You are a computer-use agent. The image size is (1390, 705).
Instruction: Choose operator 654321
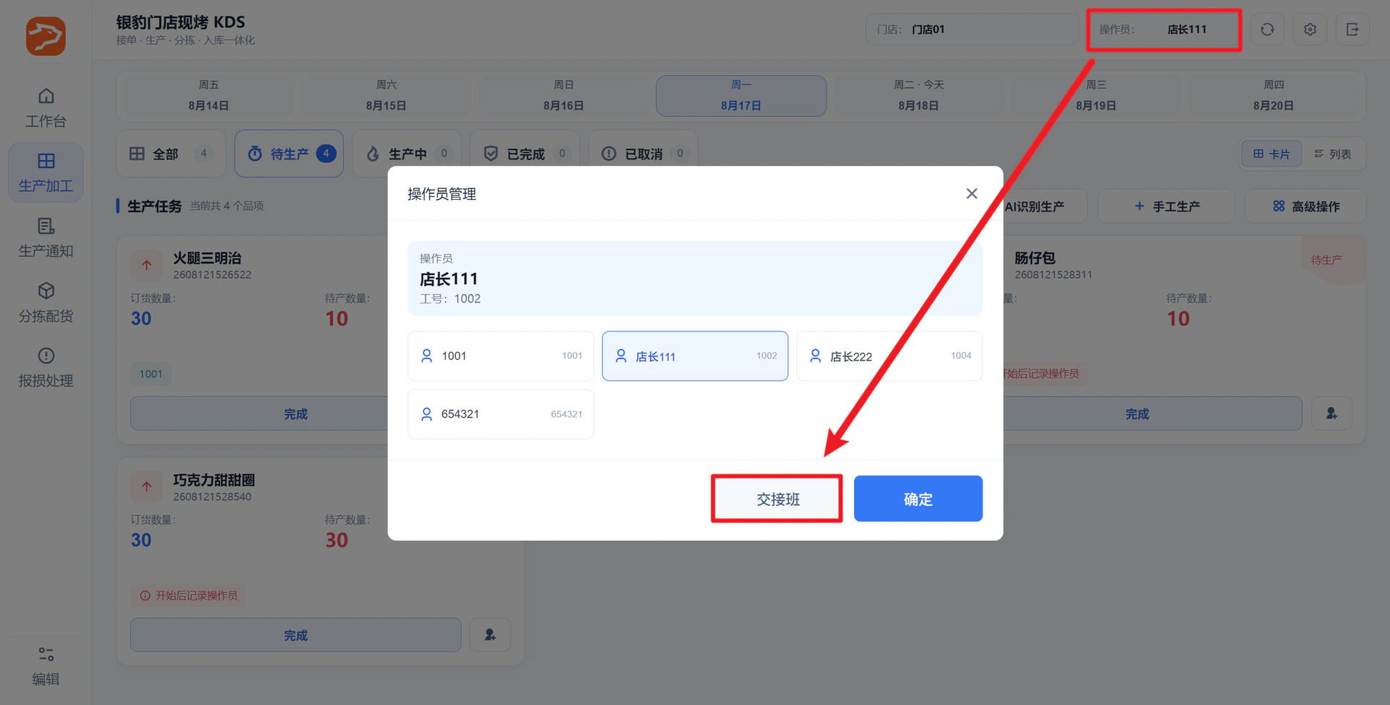501,414
